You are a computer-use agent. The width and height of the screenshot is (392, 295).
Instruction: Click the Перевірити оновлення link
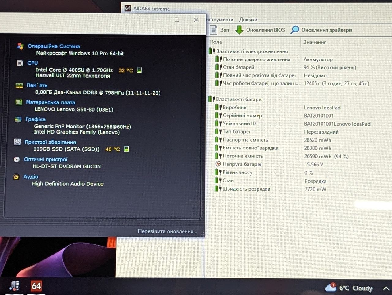168,231
